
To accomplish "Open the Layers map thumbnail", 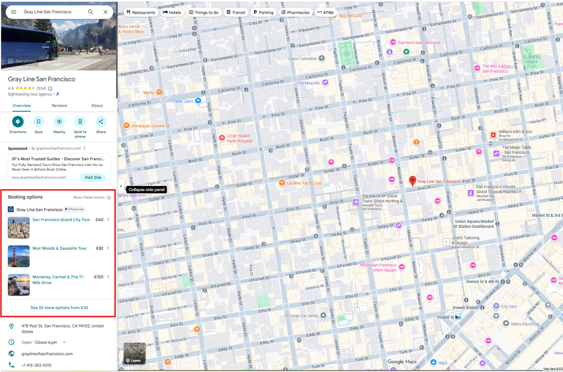I will tap(135, 353).
